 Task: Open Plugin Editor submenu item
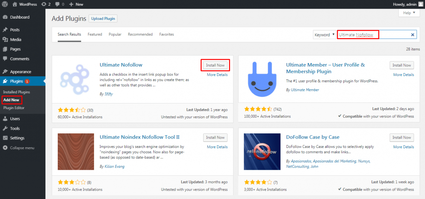pos(14,108)
